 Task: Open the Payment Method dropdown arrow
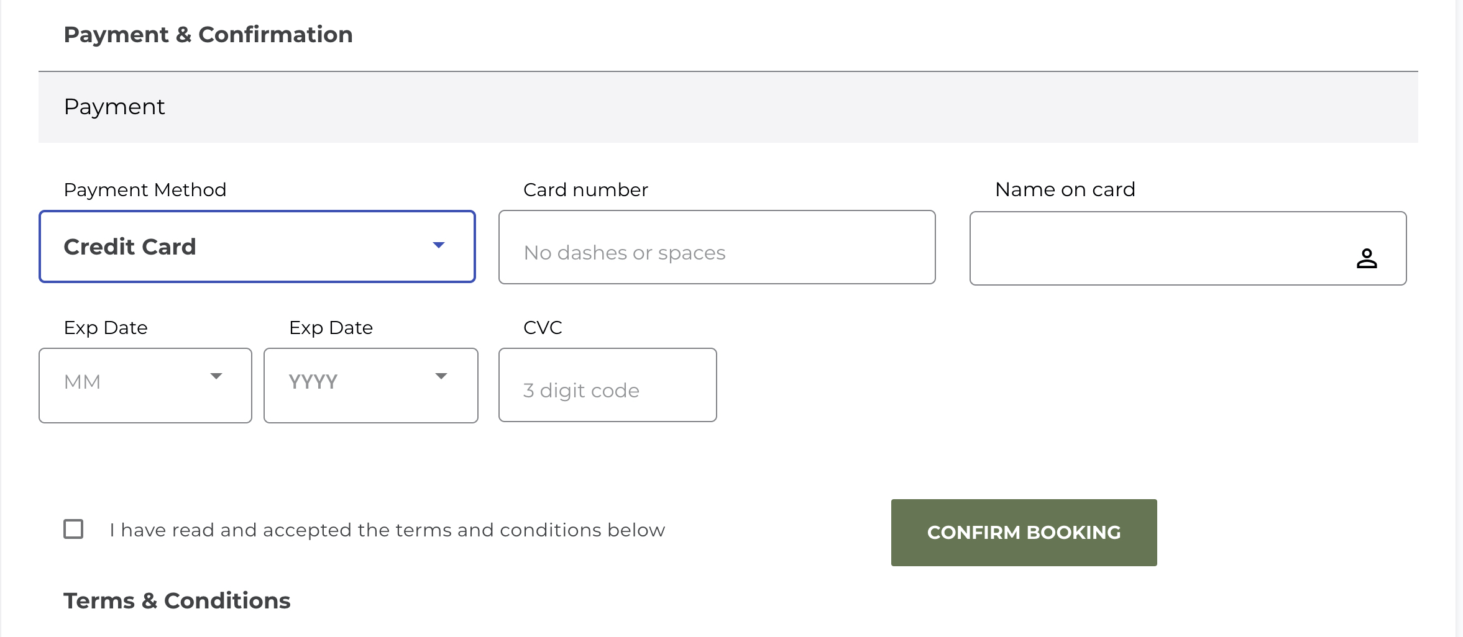coord(439,246)
